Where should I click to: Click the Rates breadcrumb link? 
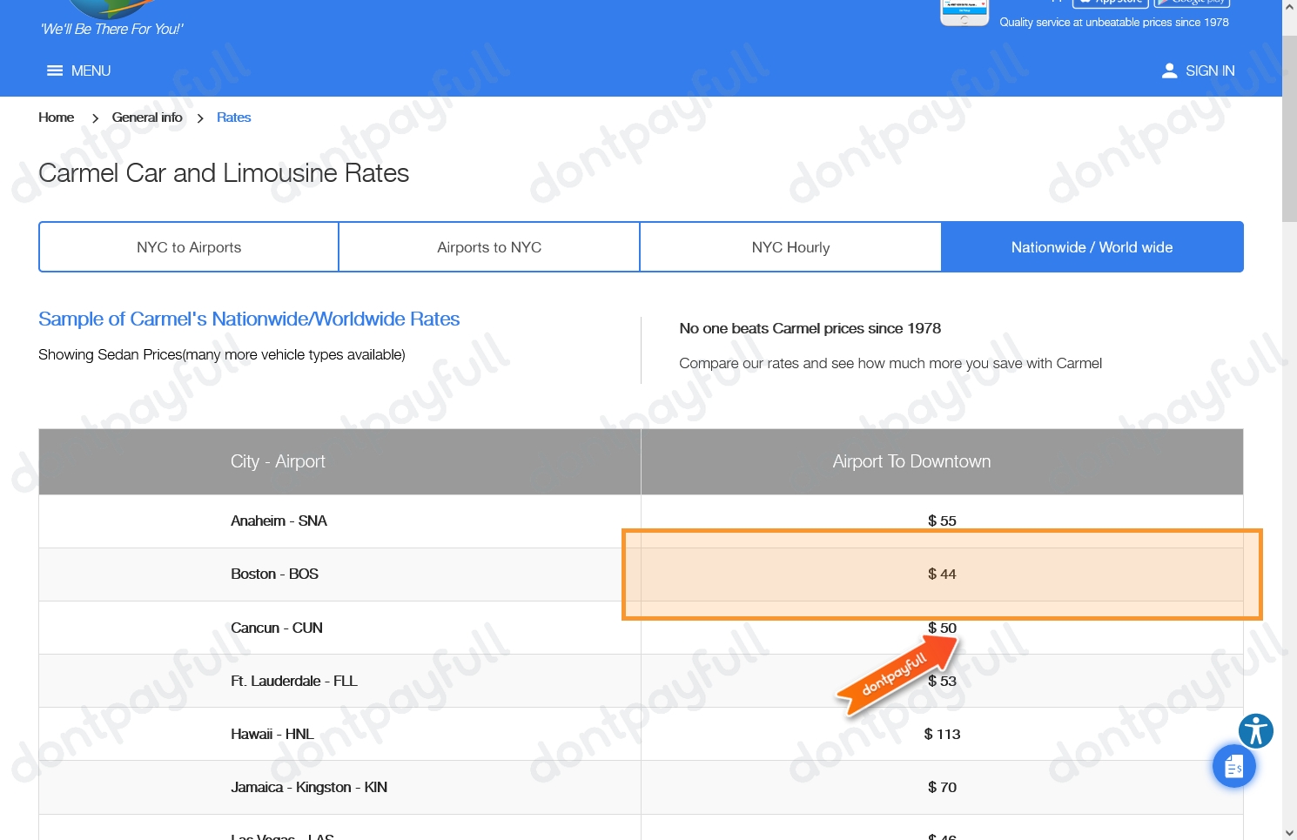click(x=233, y=118)
